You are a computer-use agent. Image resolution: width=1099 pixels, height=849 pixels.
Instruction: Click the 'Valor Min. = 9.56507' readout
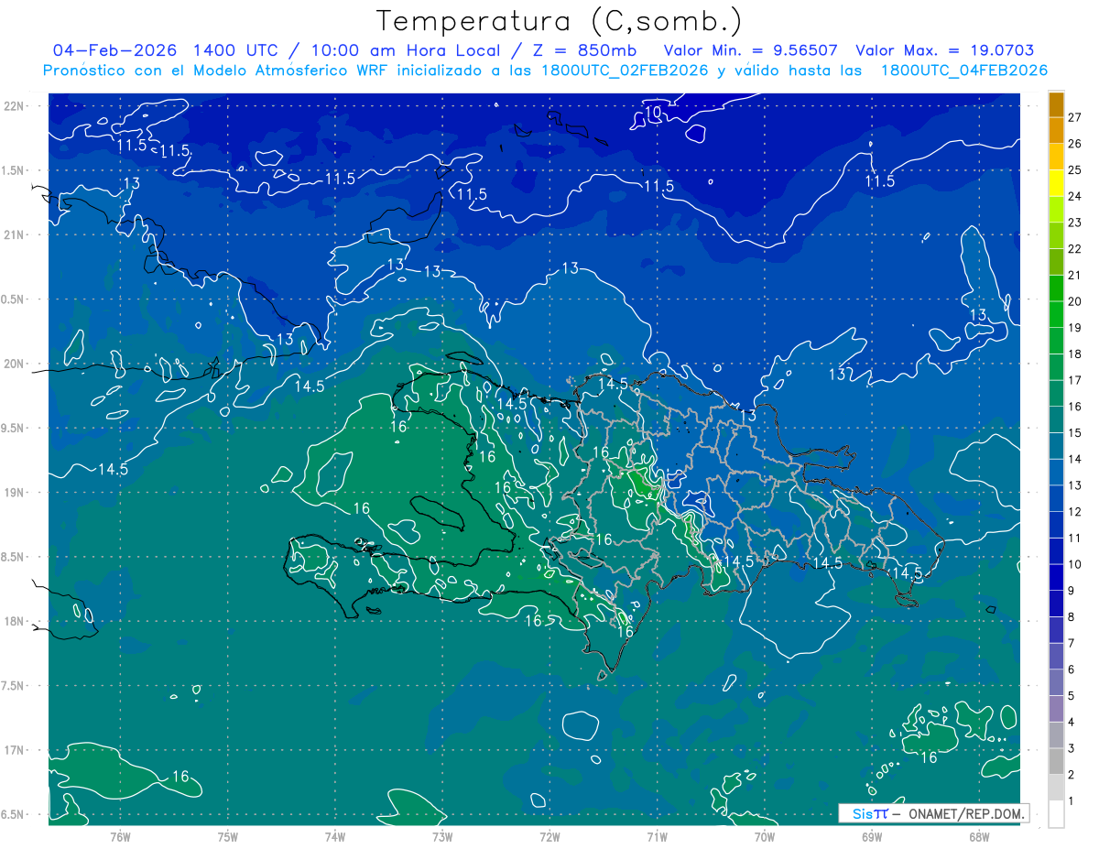click(751, 50)
